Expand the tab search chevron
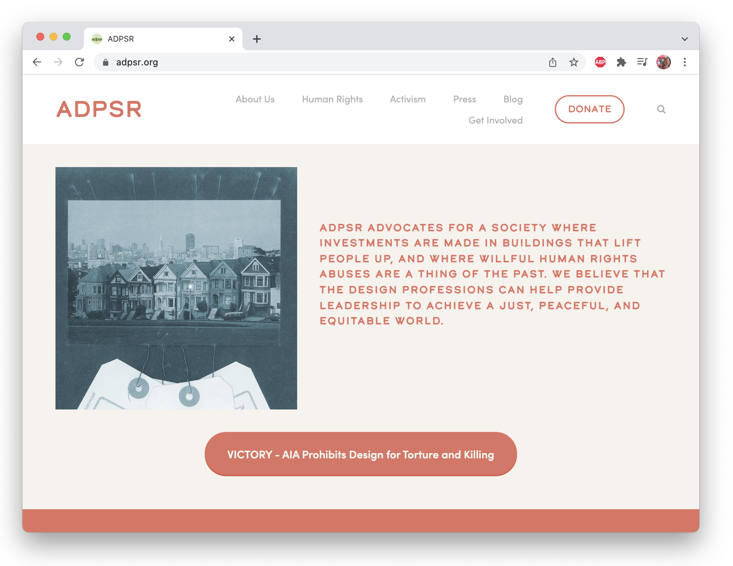733x566 pixels. coord(685,39)
